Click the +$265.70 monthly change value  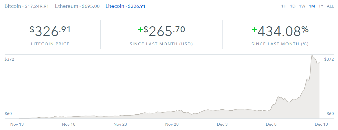(161, 31)
